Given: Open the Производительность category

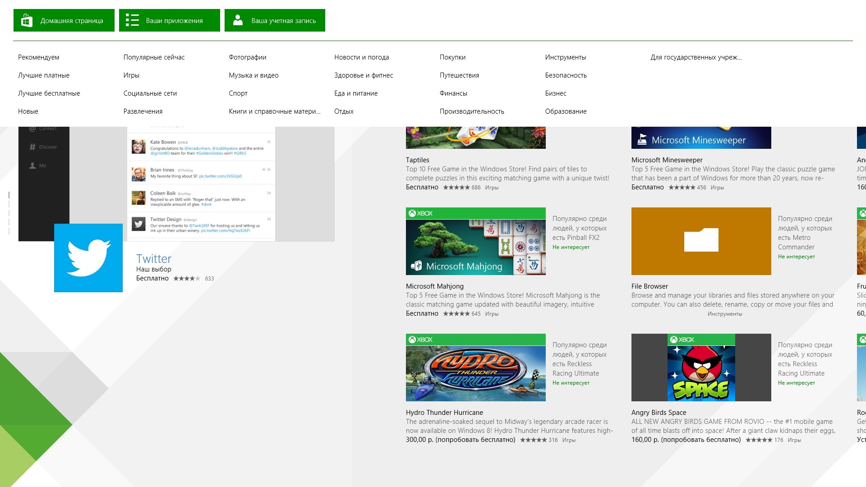Looking at the screenshot, I should 472,111.
